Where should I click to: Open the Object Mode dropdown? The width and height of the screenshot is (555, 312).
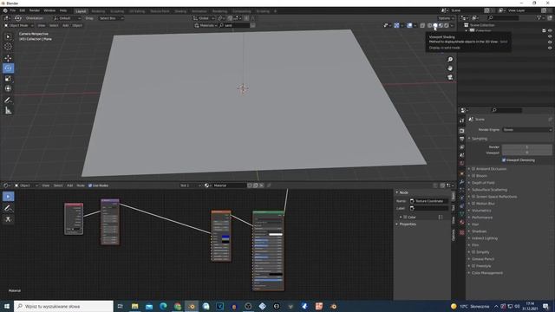19,25
